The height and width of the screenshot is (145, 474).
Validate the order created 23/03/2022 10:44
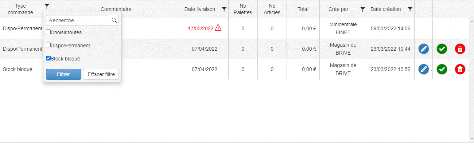pyautogui.click(x=442, y=49)
